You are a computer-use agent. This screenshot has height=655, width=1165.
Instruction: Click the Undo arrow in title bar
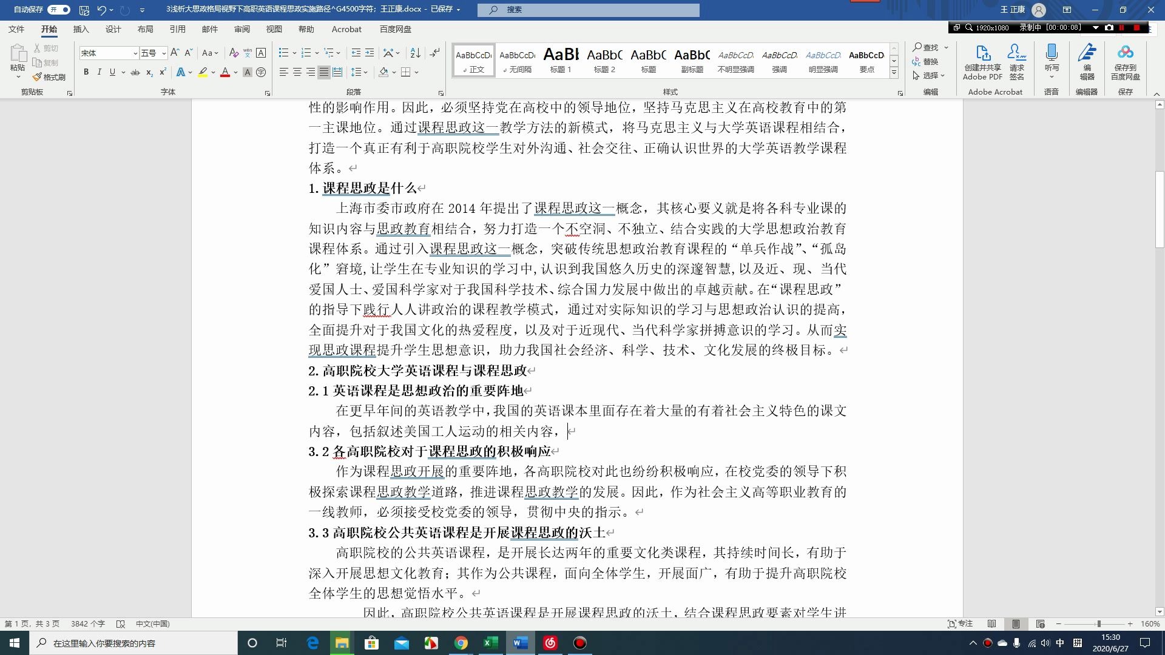101,10
